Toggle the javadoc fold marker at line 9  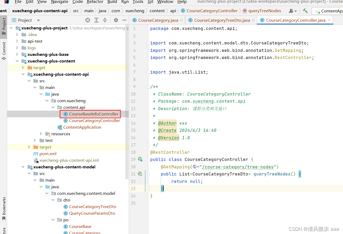tap(148, 87)
